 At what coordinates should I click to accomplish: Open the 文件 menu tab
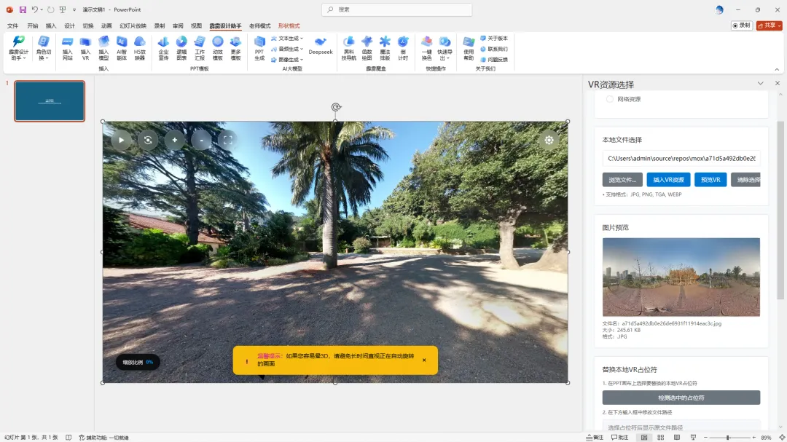pos(12,25)
